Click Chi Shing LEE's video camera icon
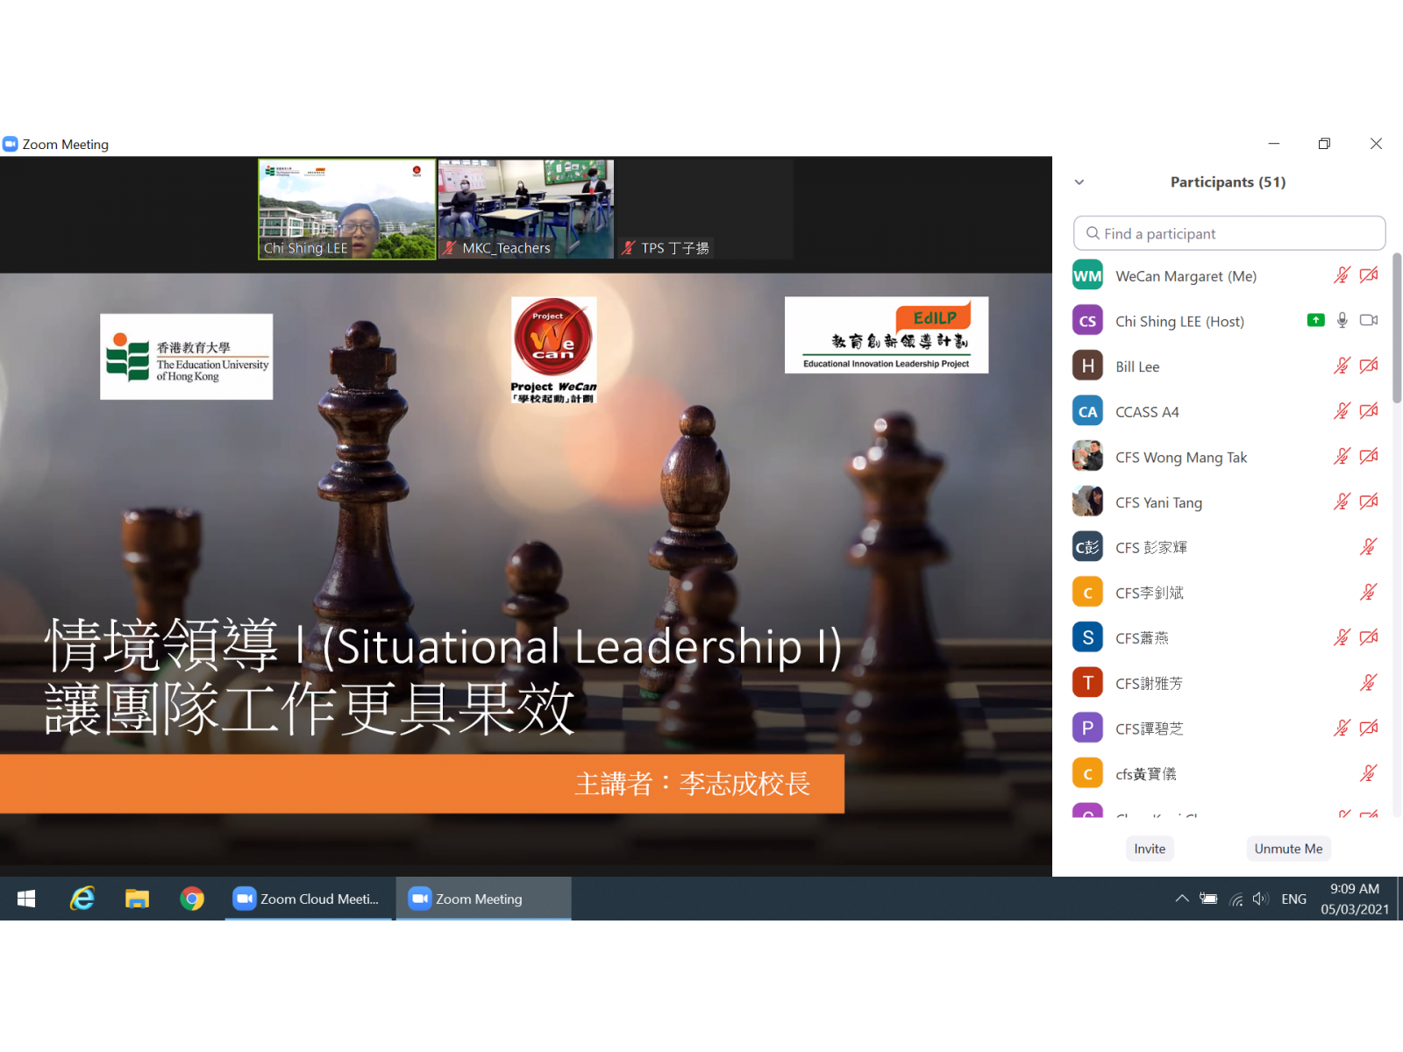Image resolution: width=1403 pixels, height=1052 pixels. 1368,321
